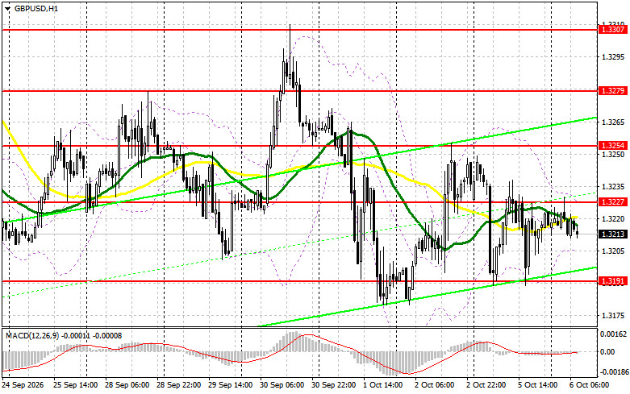This screenshot has width=630, height=394.
Task: Click the current price tag 1.3213
Action: (x=613, y=234)
